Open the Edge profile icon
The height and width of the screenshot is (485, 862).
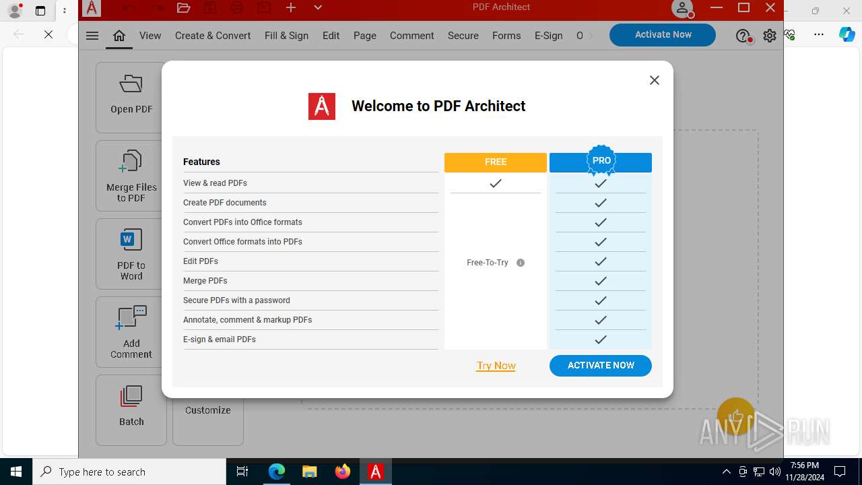click(x=14, y=10)
